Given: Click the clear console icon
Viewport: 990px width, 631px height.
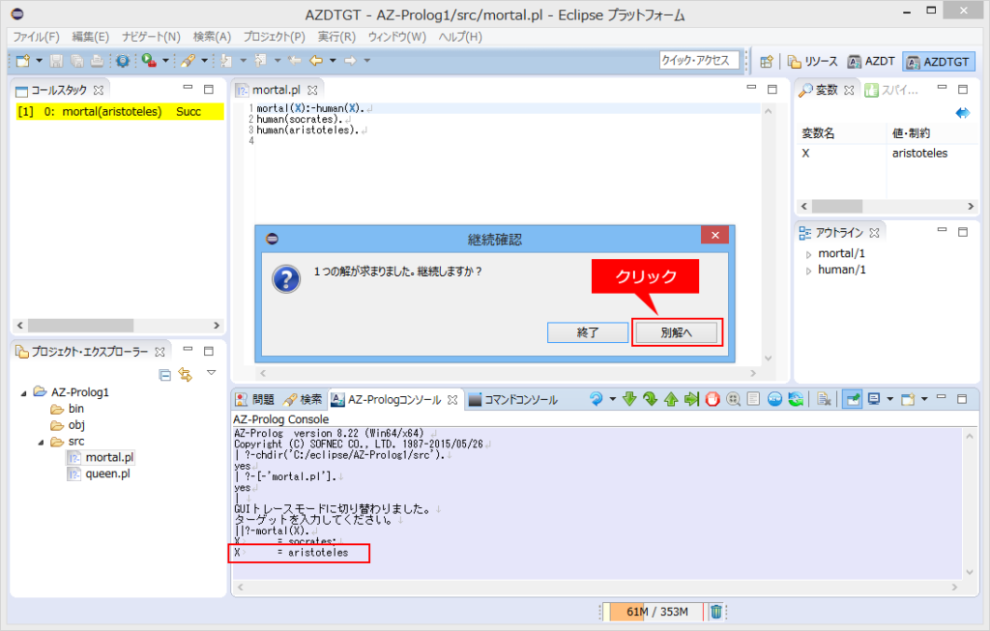Looking at the screenshot, I should [824, 399].
